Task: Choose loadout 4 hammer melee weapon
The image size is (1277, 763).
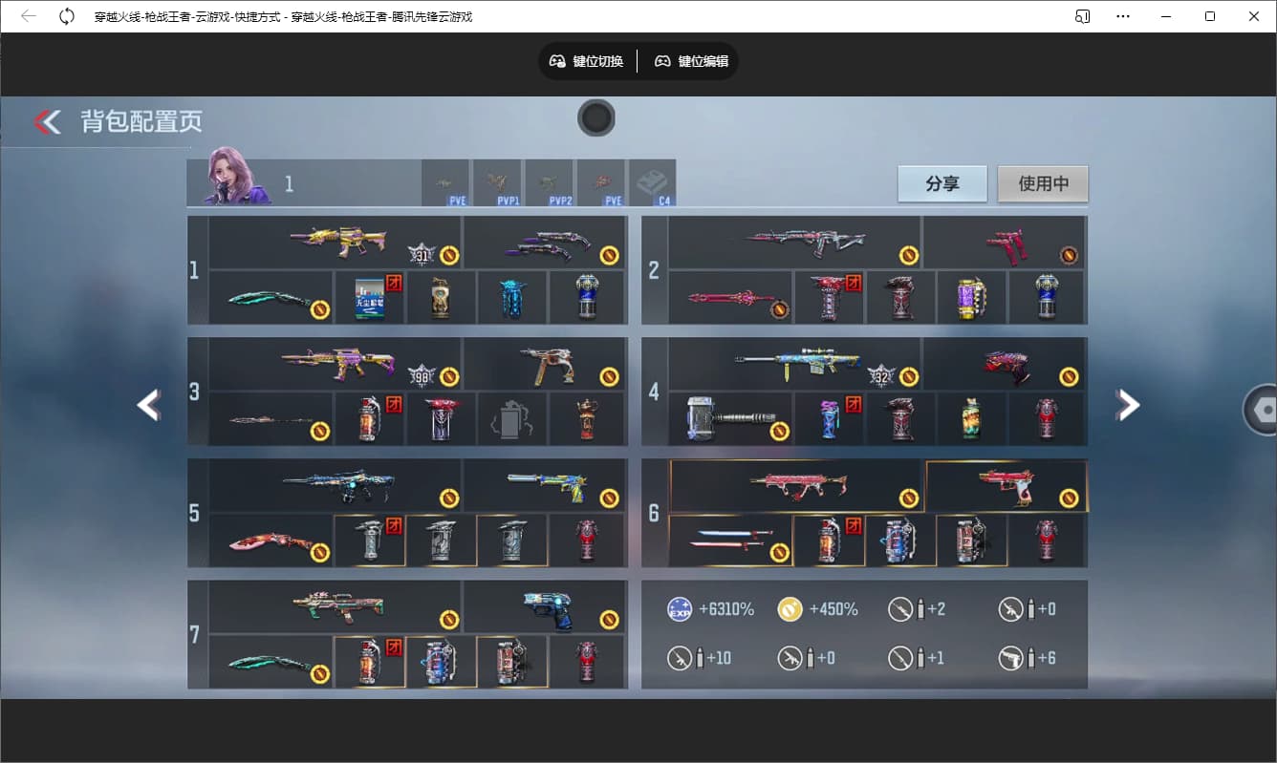Action: (730, 418)
